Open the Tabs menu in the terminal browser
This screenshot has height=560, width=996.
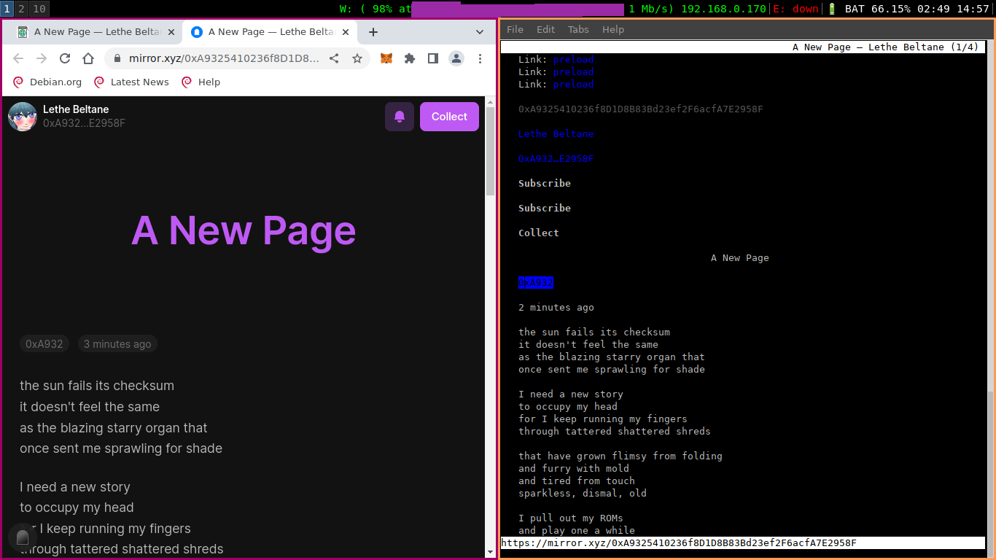point(578,29)
